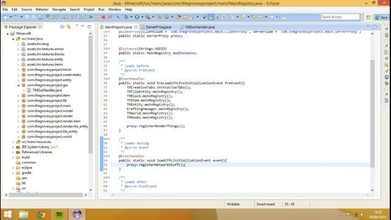Click the New Java Class icon
Viewport: 391px width, 220px height.
pos(166,17)
